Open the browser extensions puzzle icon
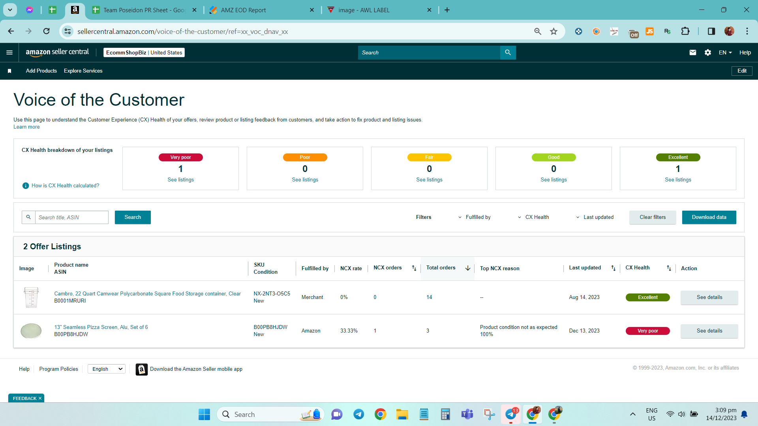The image size is (758, 426). click(685, 31)
